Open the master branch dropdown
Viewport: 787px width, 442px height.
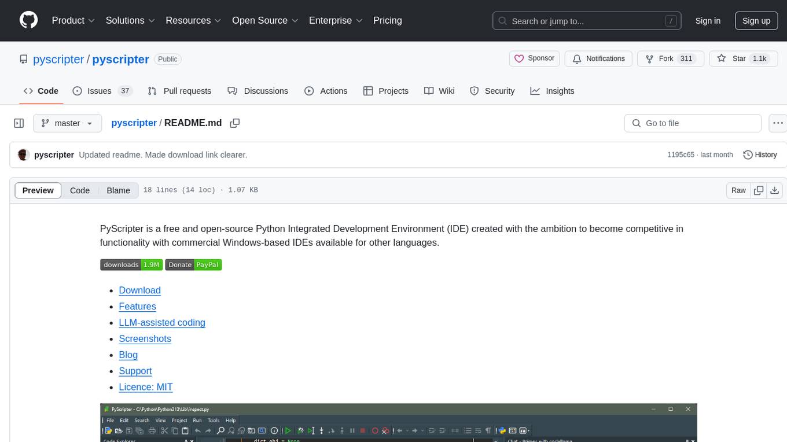click(67, 123)
